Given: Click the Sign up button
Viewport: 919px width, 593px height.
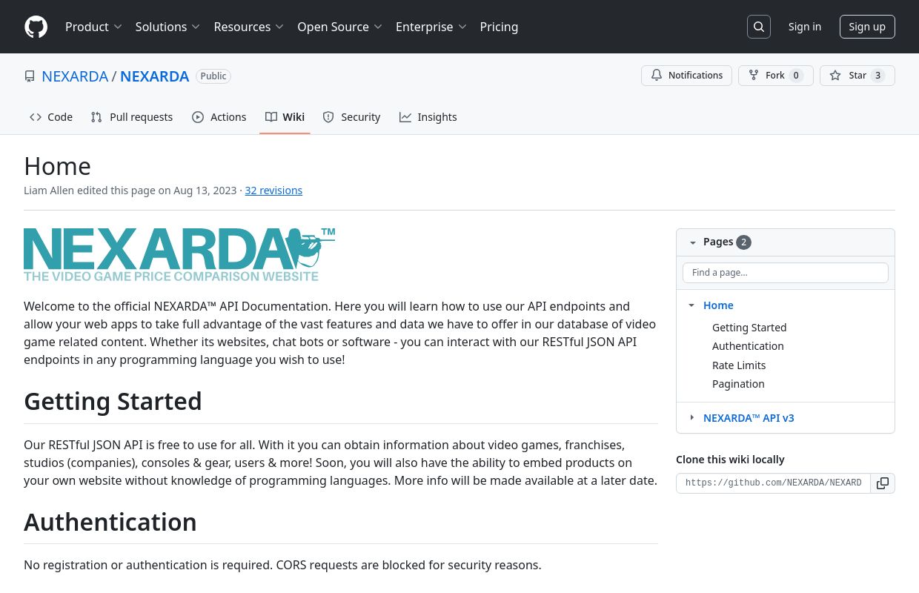Looking at the screenshot, I should tap(867, 27).
